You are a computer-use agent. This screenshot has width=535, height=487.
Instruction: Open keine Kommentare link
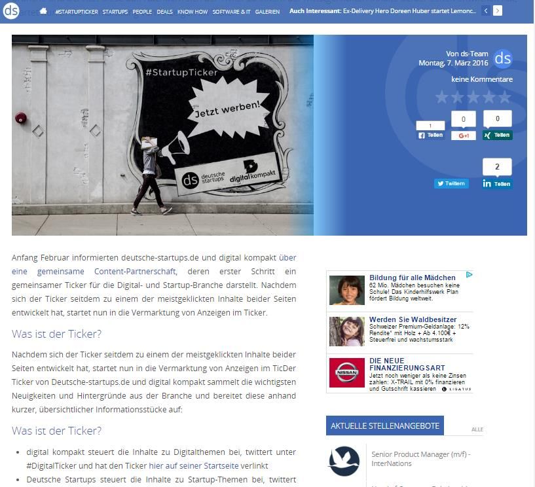tap(482, 79)
